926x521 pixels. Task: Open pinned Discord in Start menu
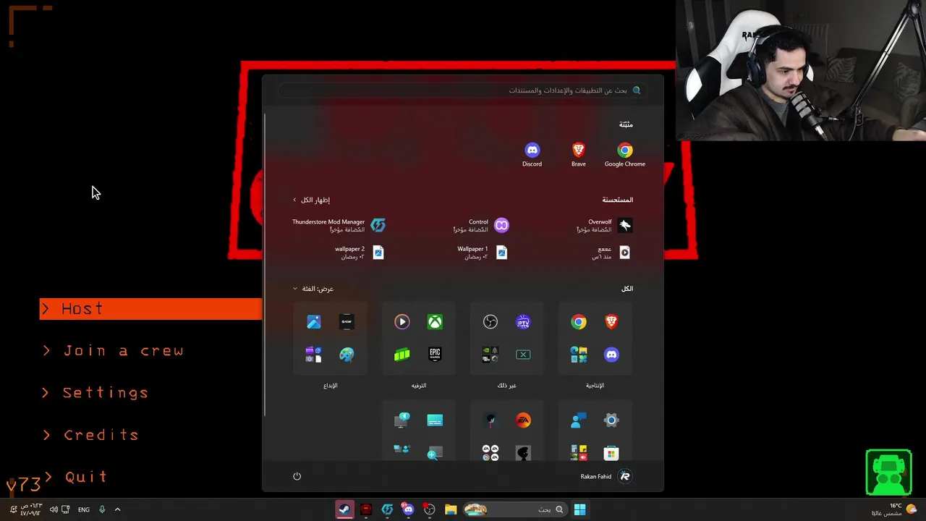coord(532,154)
